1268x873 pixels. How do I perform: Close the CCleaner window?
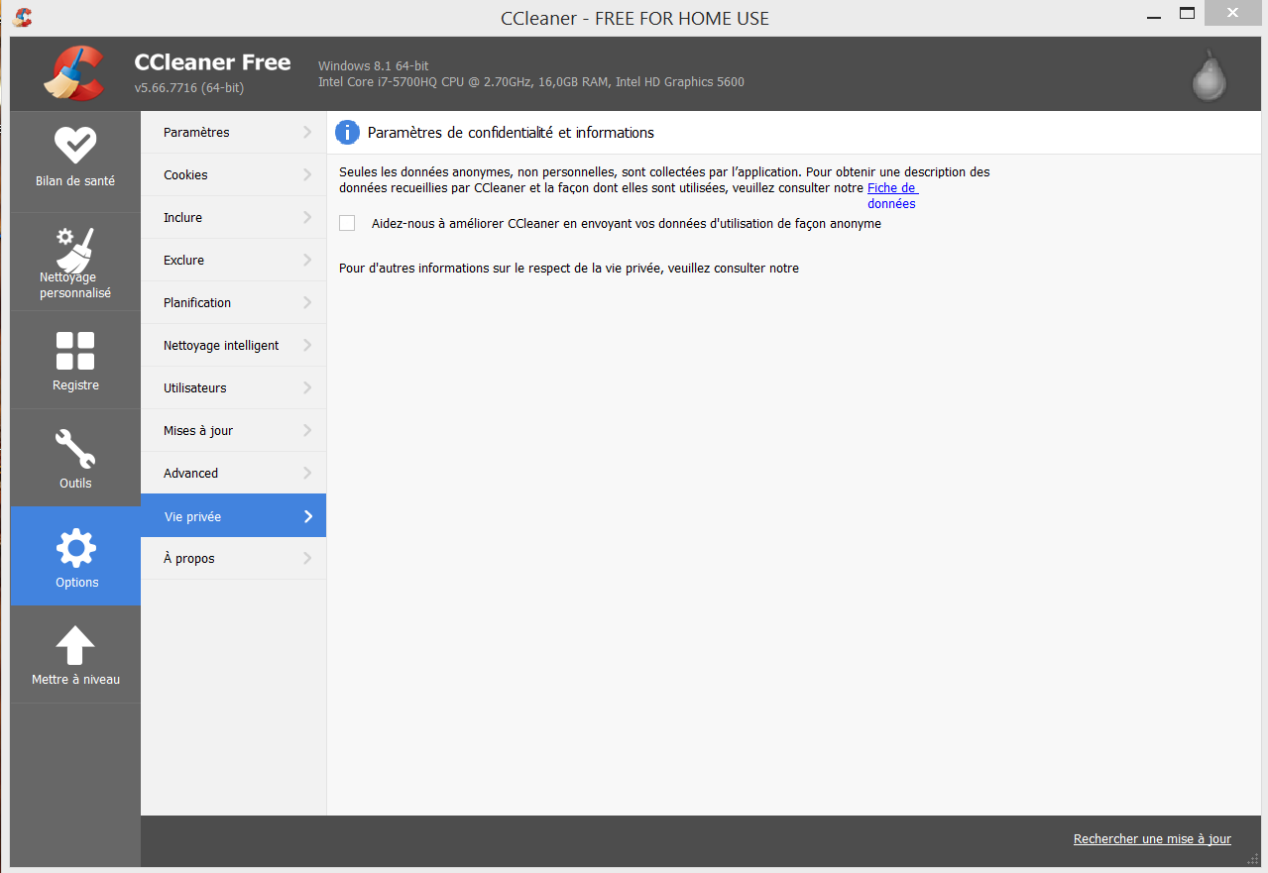[x=1231, y=14]
